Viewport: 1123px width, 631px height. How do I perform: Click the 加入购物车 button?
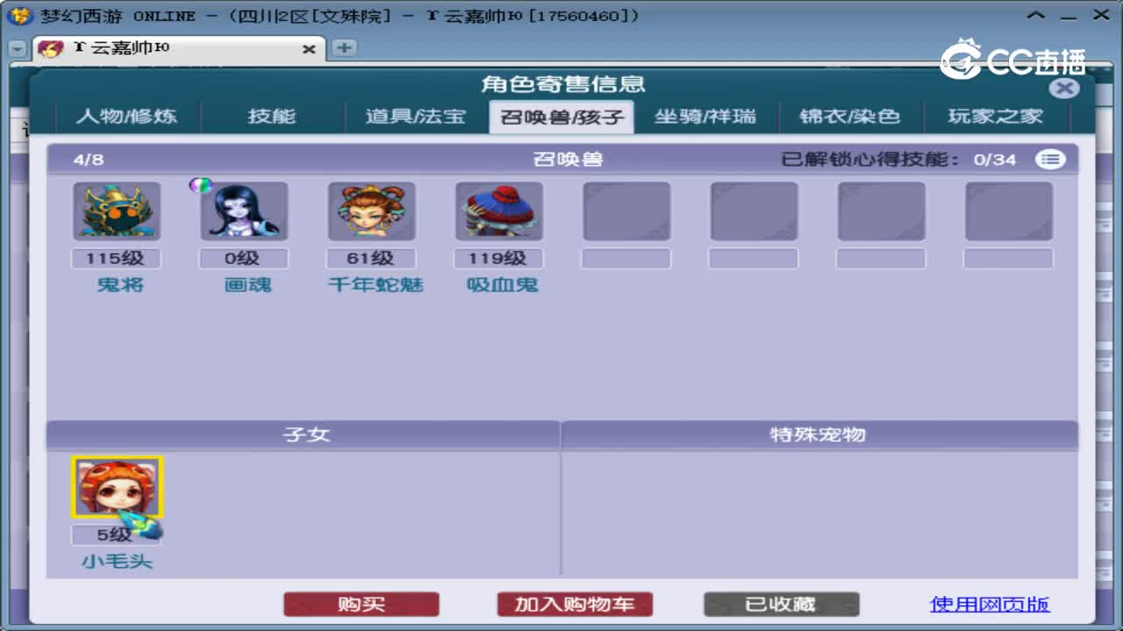[x=575, y=605]
